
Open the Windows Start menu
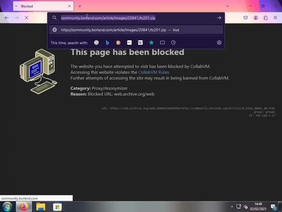coord(7,206)
